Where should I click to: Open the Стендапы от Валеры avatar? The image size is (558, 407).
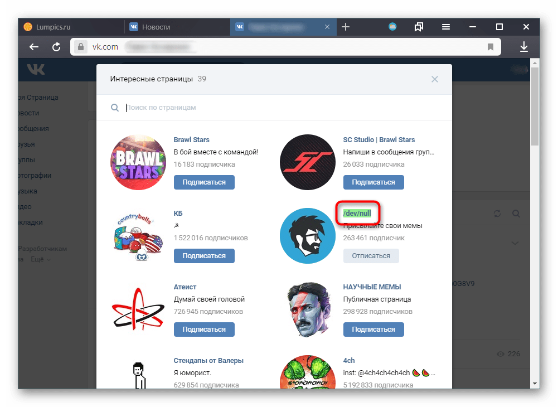click(x=138, y=372)
